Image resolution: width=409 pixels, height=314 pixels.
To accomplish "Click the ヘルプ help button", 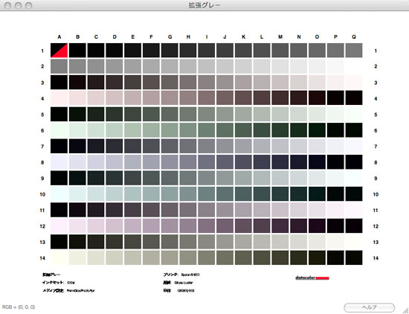I will pyautogui.click(x=369, y=307).
